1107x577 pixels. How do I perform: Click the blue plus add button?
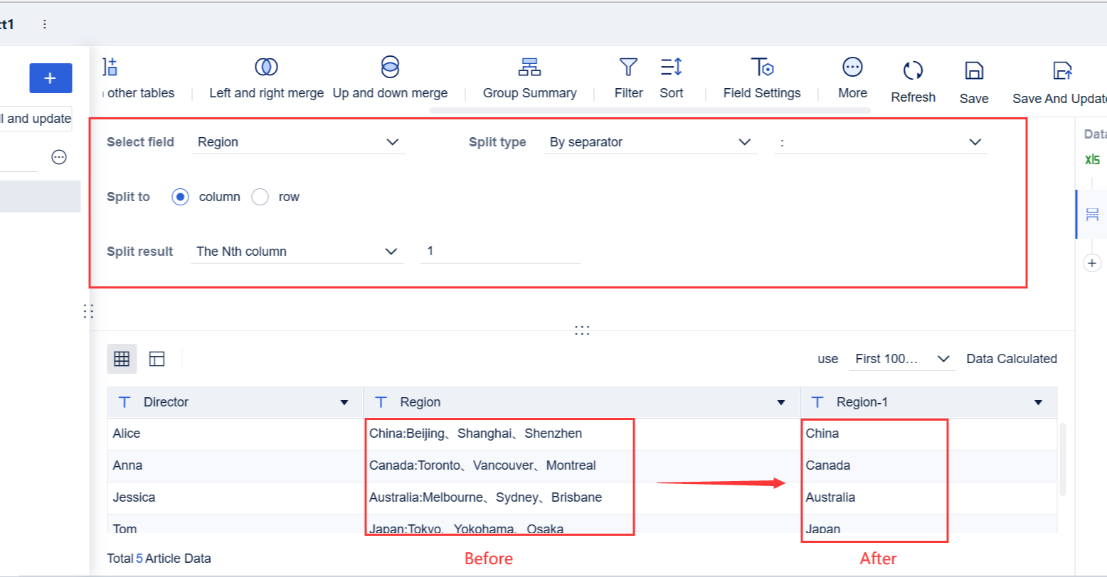(51, 78)
